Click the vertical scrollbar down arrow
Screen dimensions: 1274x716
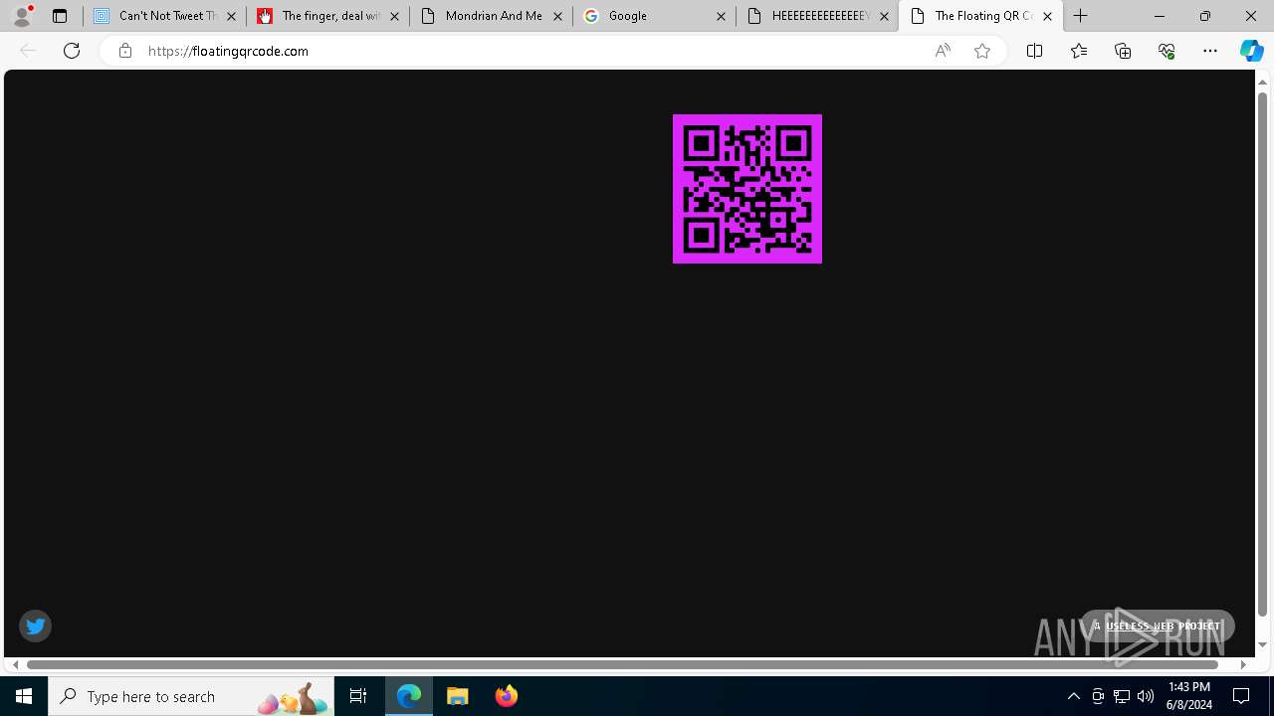click(x=1262, y=645)
